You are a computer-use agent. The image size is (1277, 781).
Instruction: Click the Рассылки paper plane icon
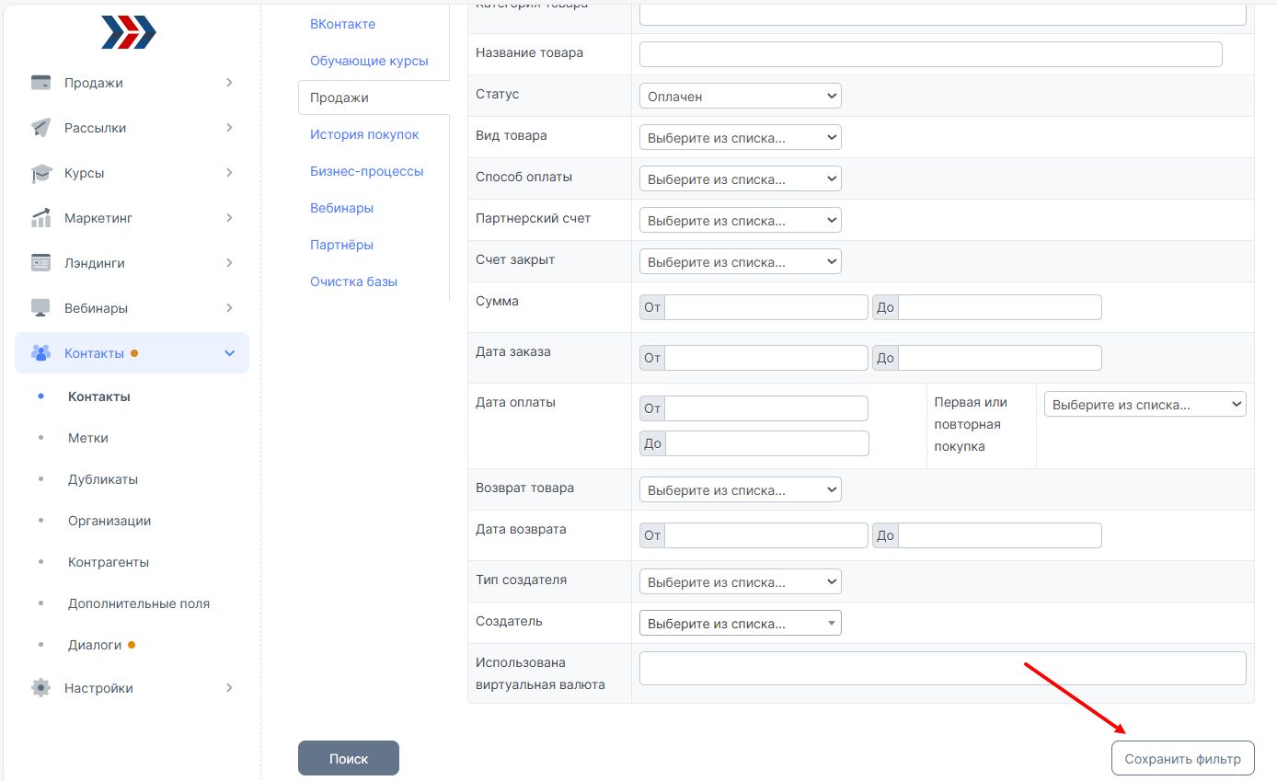40,128
